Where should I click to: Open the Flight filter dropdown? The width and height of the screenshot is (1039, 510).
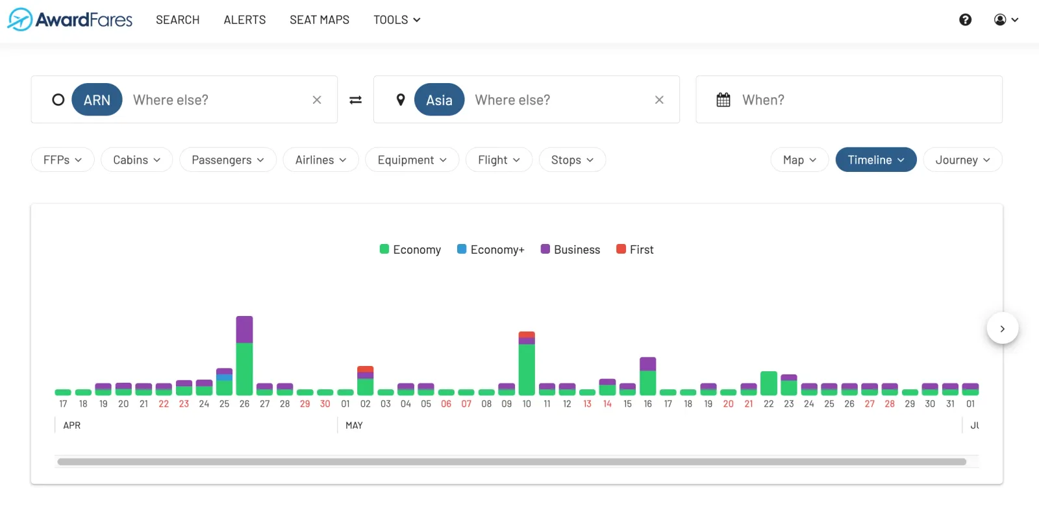(x=499, y=160)
